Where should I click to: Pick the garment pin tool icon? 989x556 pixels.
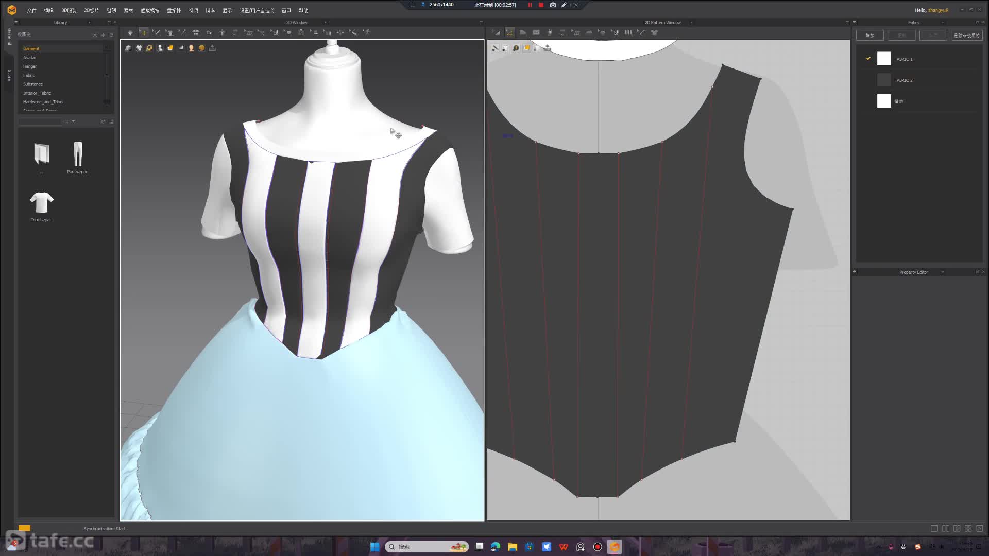pyautogui.click(x=169, y=32)
